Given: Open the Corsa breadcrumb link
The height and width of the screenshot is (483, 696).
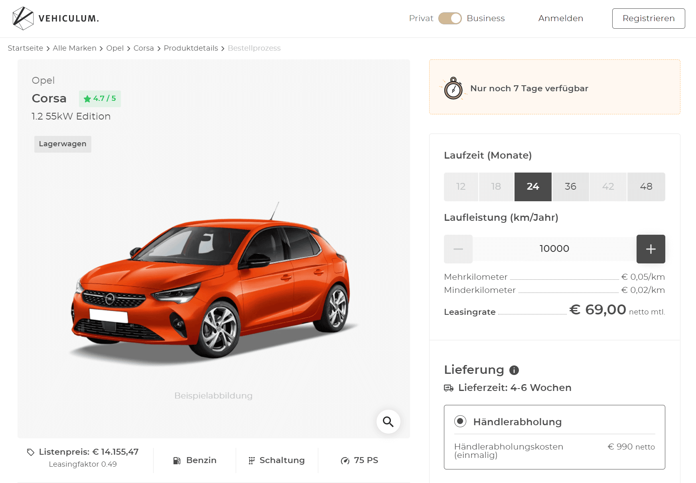Looking at the screenshot, I should coord(144,48).
